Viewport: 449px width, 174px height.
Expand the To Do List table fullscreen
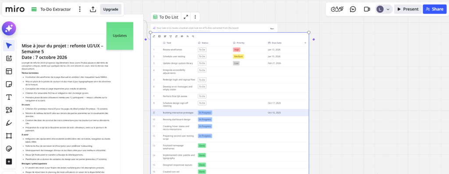coord(186,17)
